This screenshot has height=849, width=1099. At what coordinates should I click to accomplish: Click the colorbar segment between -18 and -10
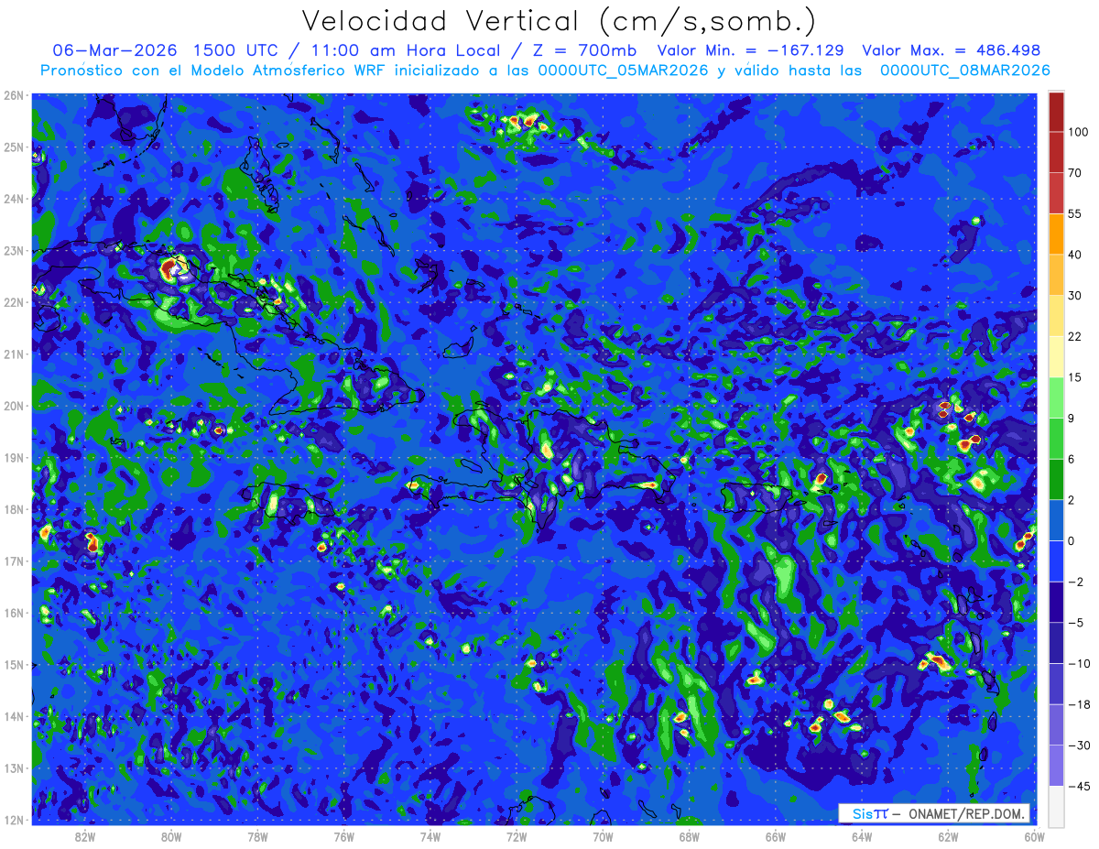[x=1056, y=683]
